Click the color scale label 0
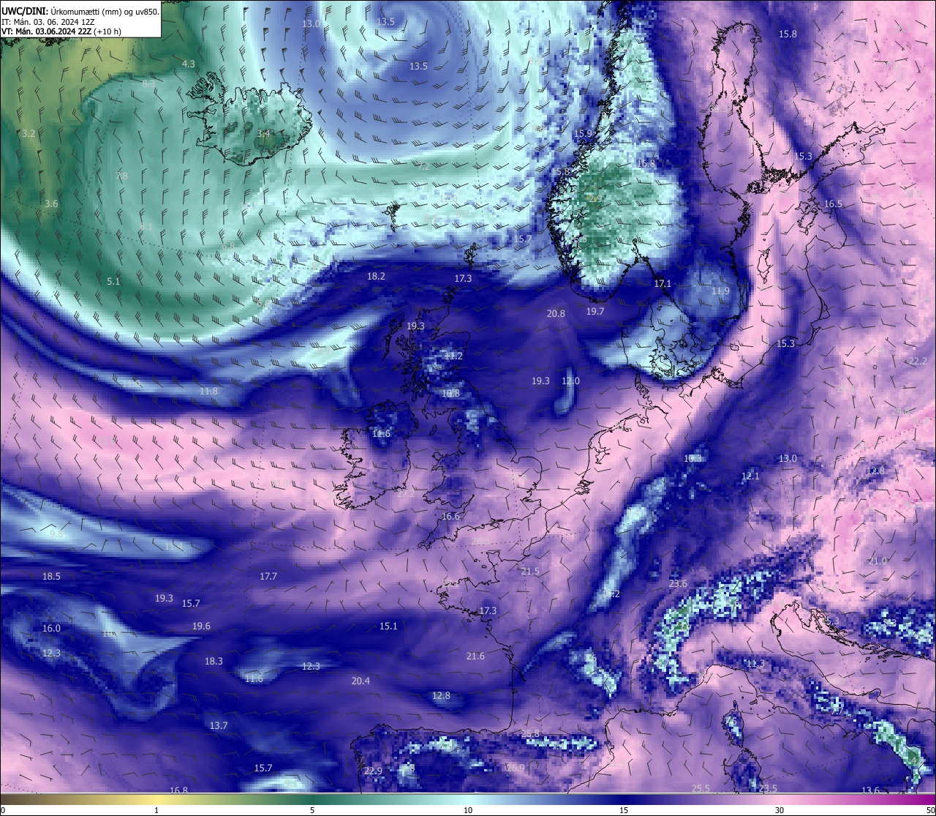This screenshot has width=936, height=816. tap(2, 810)
